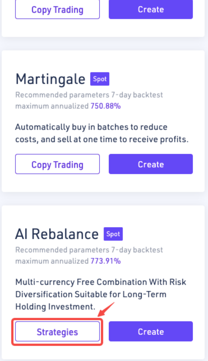Click 'maximum annualized' label under AI Rebalance
Image resolution: width=208 pixels, height=361 pixels.
coord(52,261)
